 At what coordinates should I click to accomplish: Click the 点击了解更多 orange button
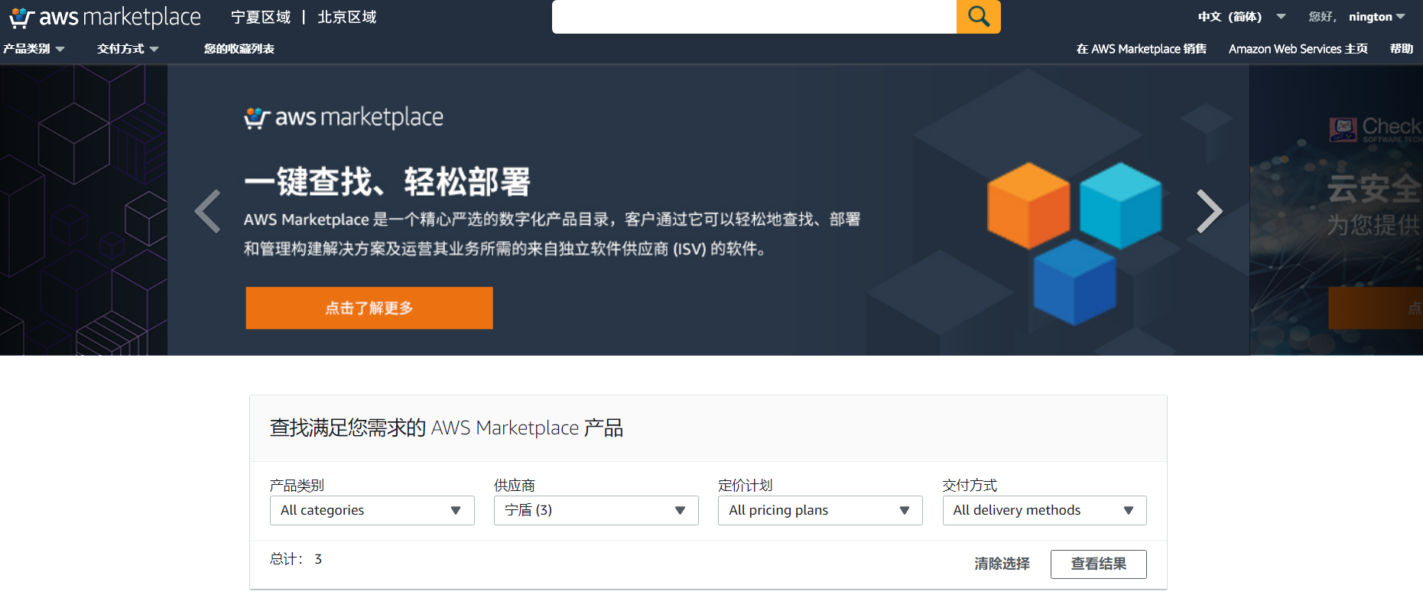[x=369, y=308]
